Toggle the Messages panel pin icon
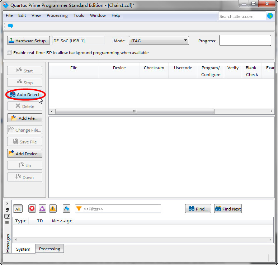 7,216
